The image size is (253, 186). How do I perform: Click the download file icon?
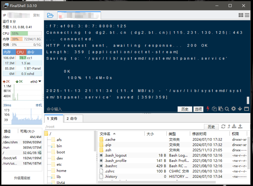pos(234,126)
